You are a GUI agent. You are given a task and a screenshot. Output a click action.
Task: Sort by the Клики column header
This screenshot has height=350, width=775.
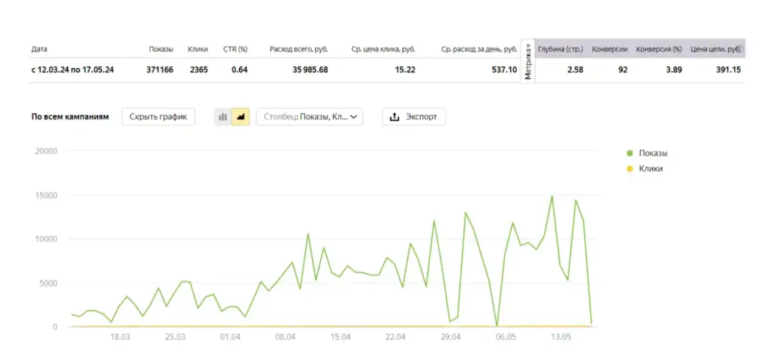pos(198,49)
